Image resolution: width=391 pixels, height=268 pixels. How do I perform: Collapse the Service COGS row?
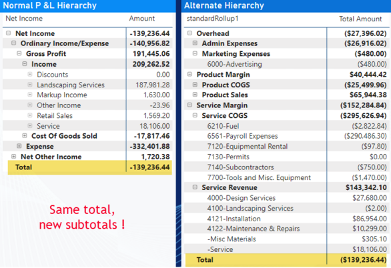[195, 115]
